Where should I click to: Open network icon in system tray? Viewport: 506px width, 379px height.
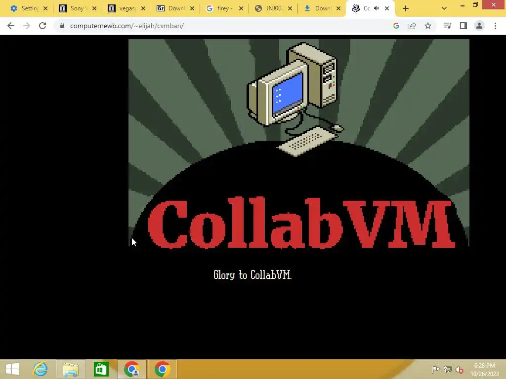pyautogui.click(x=448, y=369)
